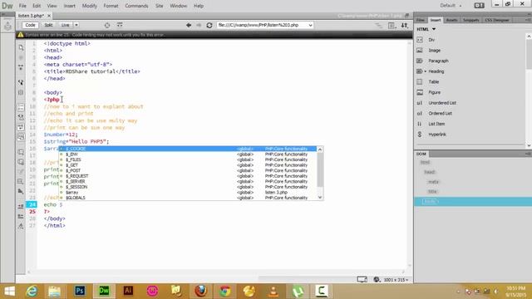The height and width of the screenshot is (299, 532).
Task: Open Photoshop from the taskbar
Action: [x=80, y=291]
